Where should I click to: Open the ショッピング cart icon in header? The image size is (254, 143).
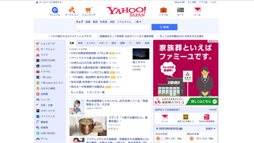click(89, 10)
